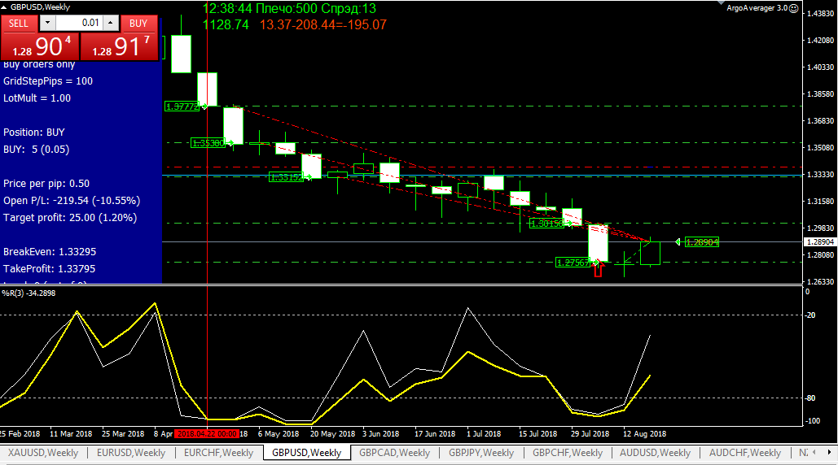Click 'BreakEven: 1.33295' text

click(50, 252)
